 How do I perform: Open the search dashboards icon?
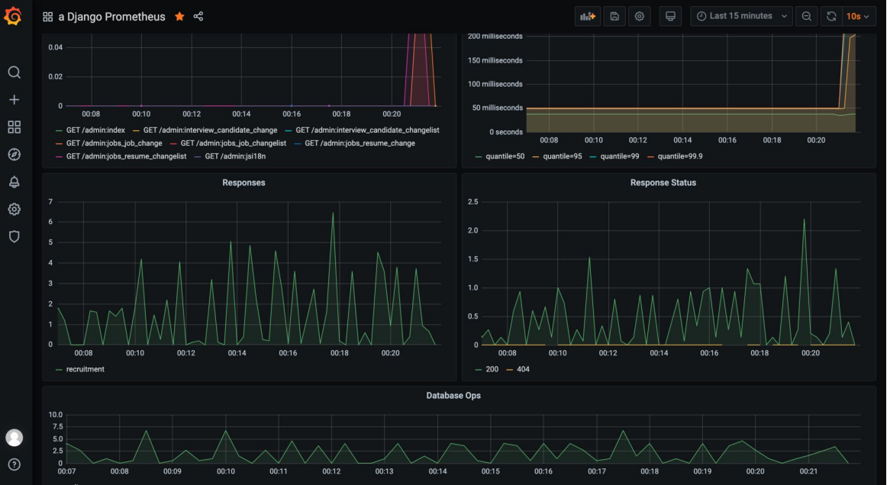pos(14,72)
